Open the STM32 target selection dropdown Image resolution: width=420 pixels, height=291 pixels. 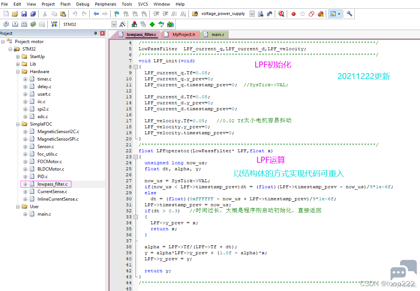(x=114, y=24)
